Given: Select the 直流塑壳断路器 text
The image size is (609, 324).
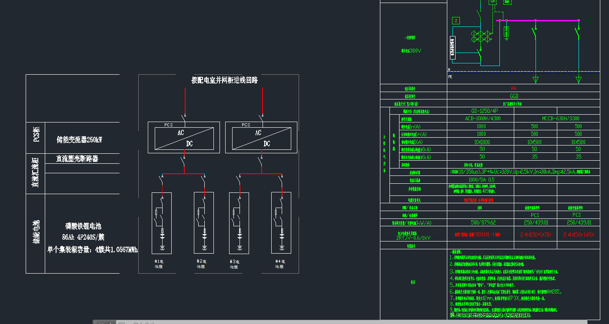Looking at the screenshot, I should 77,159.
